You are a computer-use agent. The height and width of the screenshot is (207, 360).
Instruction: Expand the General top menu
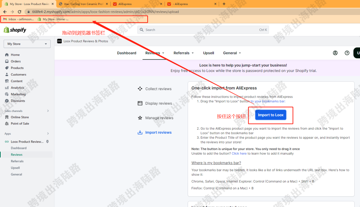232,53
